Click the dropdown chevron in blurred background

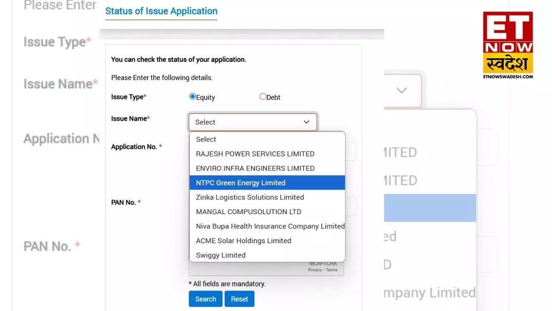pyautogui.click(x=401, y=90)
